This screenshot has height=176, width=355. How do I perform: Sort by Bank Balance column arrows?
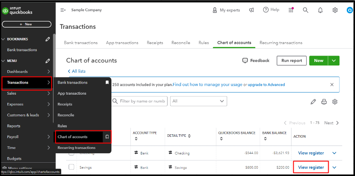(265, 139)
